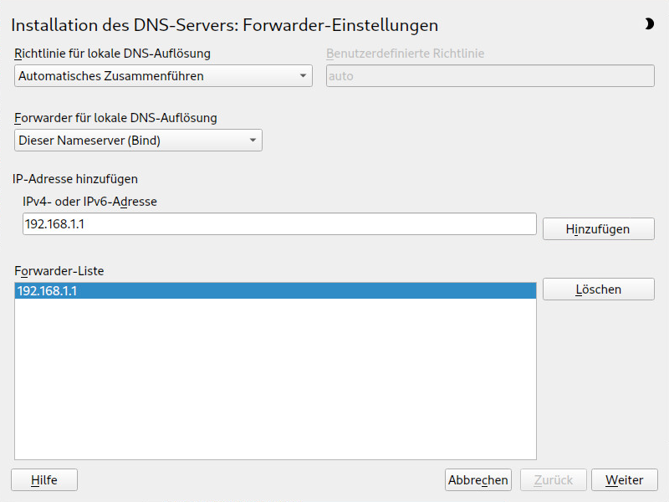The height and width of the screenshot is (502, 669).
Task: Go back with the Zurück button
Action: click(x=554, y=480)
